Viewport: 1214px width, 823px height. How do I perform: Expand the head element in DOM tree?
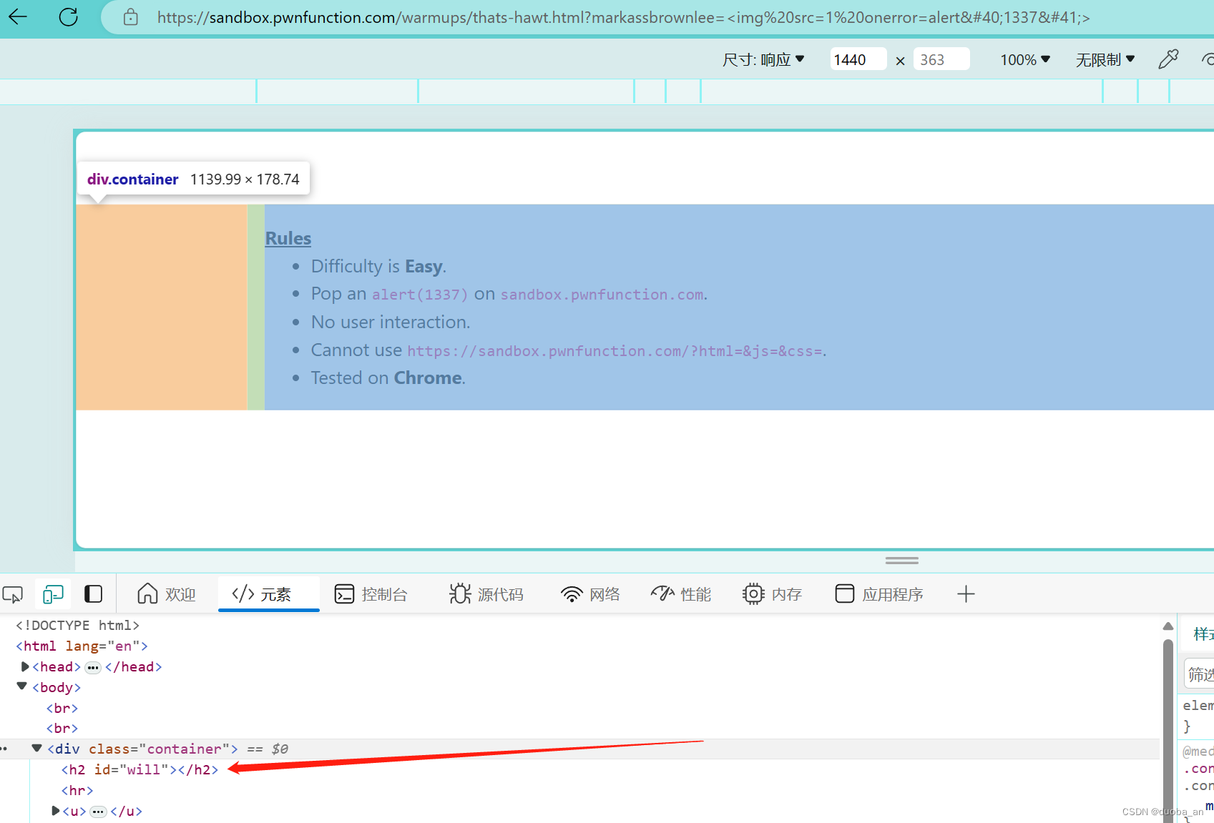pos(25,666)
